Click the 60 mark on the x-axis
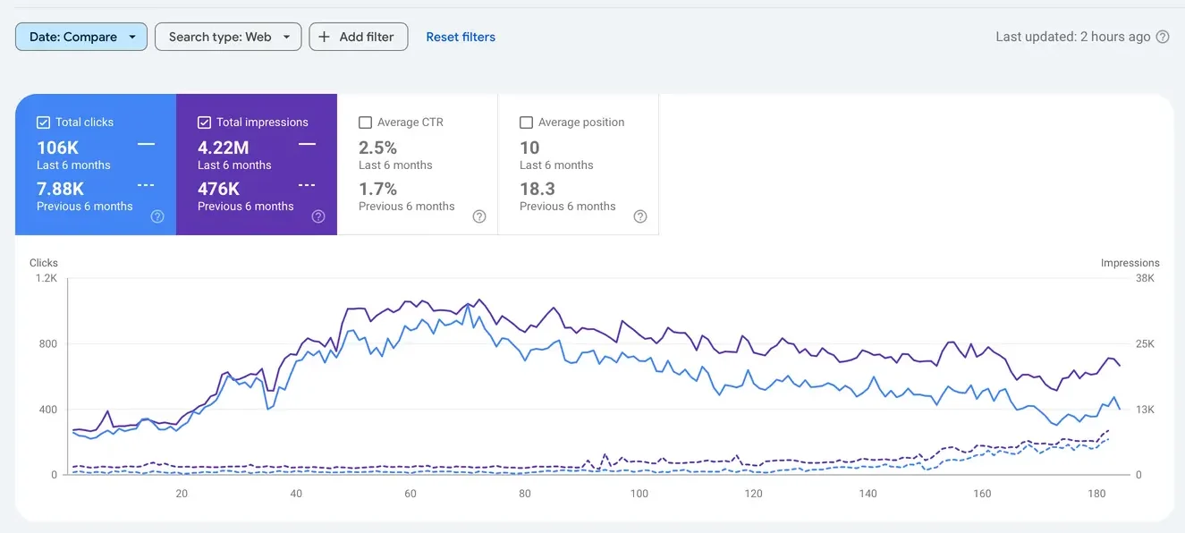Viewport: 1185px width, 533px height. (x=411, y=494)
